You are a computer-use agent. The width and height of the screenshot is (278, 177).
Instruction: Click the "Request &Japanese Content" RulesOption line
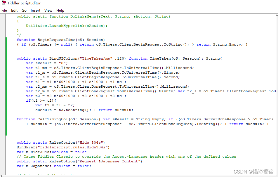tap(79, 161)
